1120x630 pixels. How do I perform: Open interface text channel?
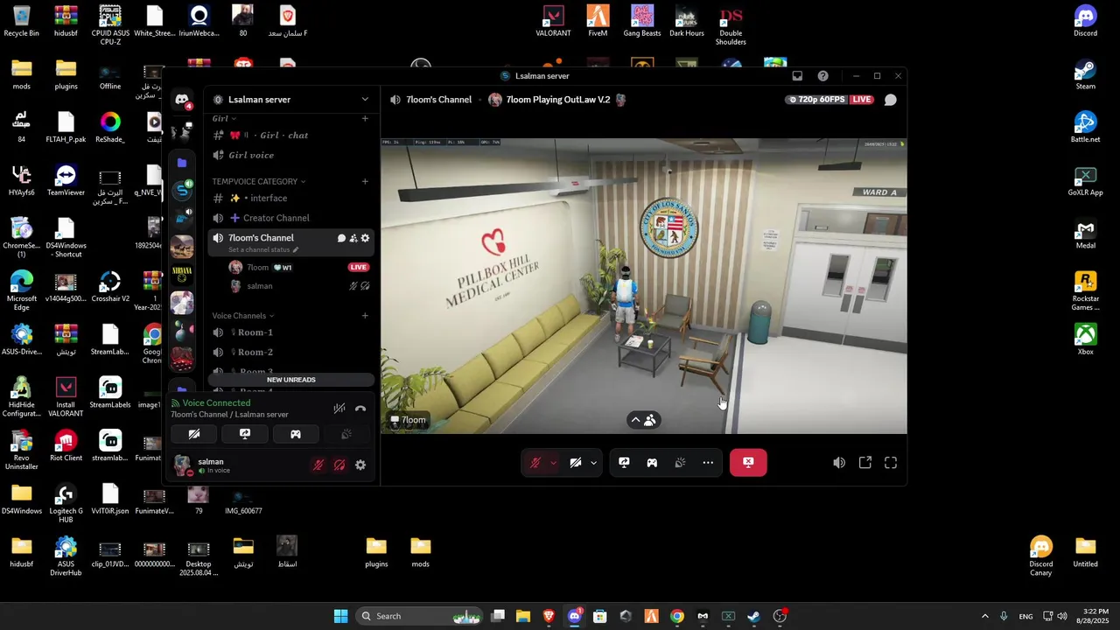pos(291,199)
